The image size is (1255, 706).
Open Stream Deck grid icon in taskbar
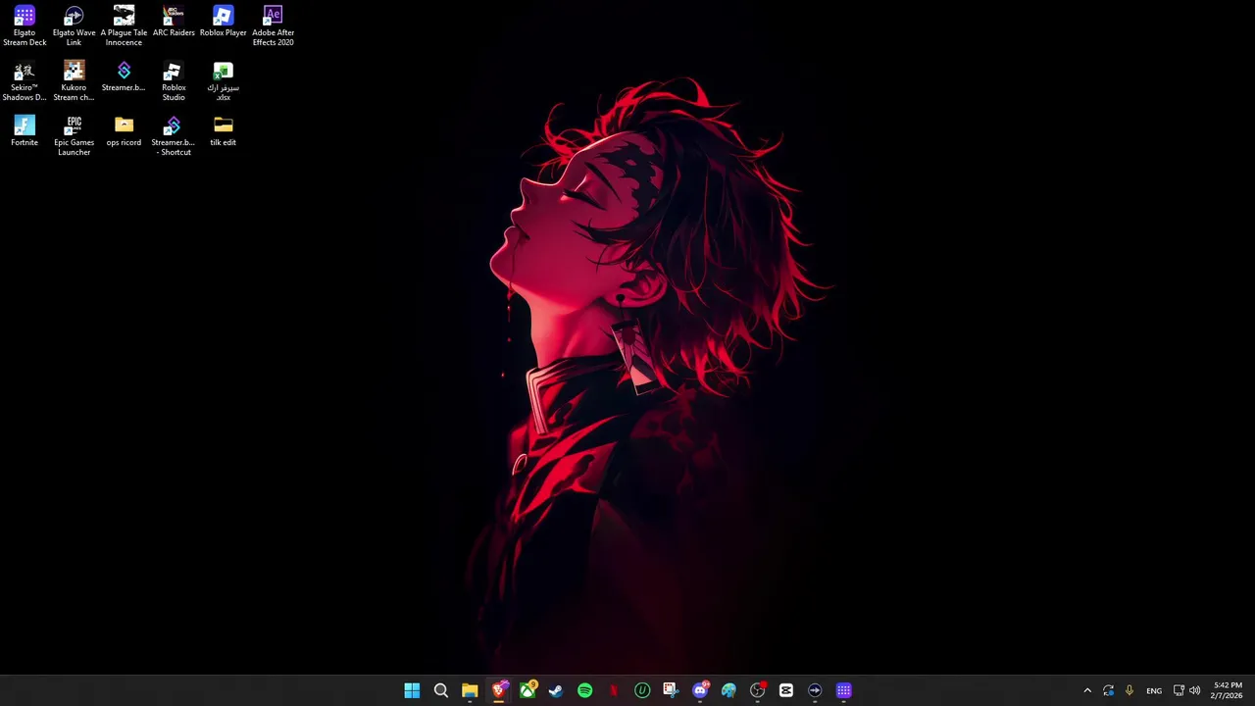(x=843, y=690)
